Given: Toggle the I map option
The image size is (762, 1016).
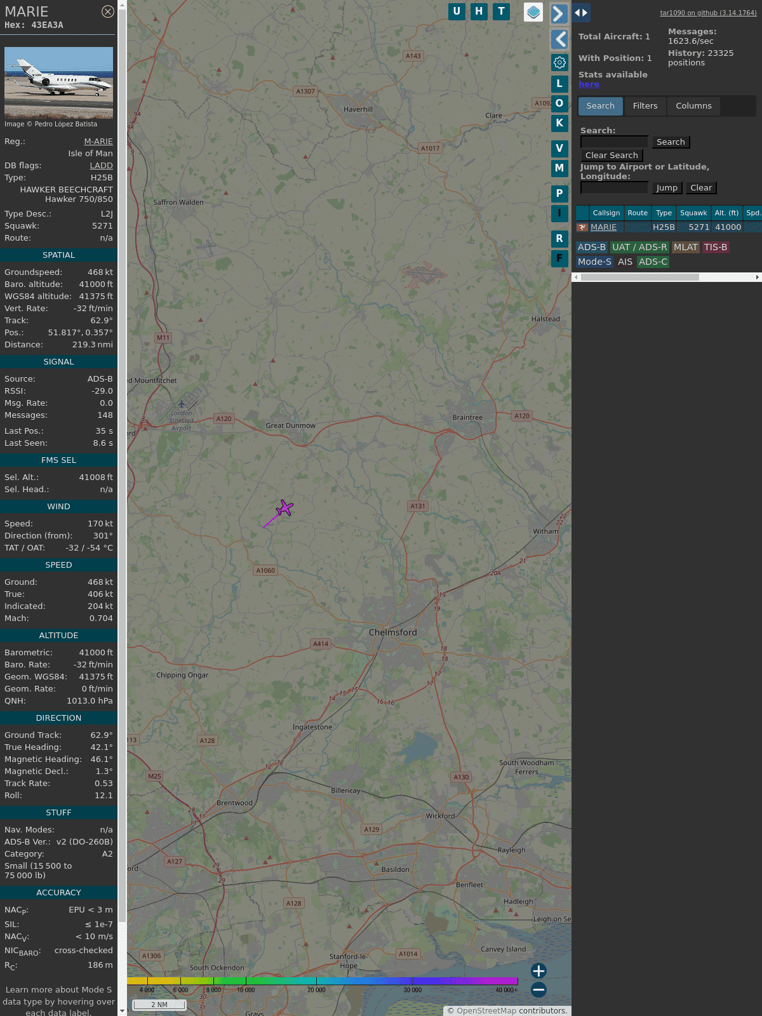Looking at the screenshot, I should coord(559,213).
